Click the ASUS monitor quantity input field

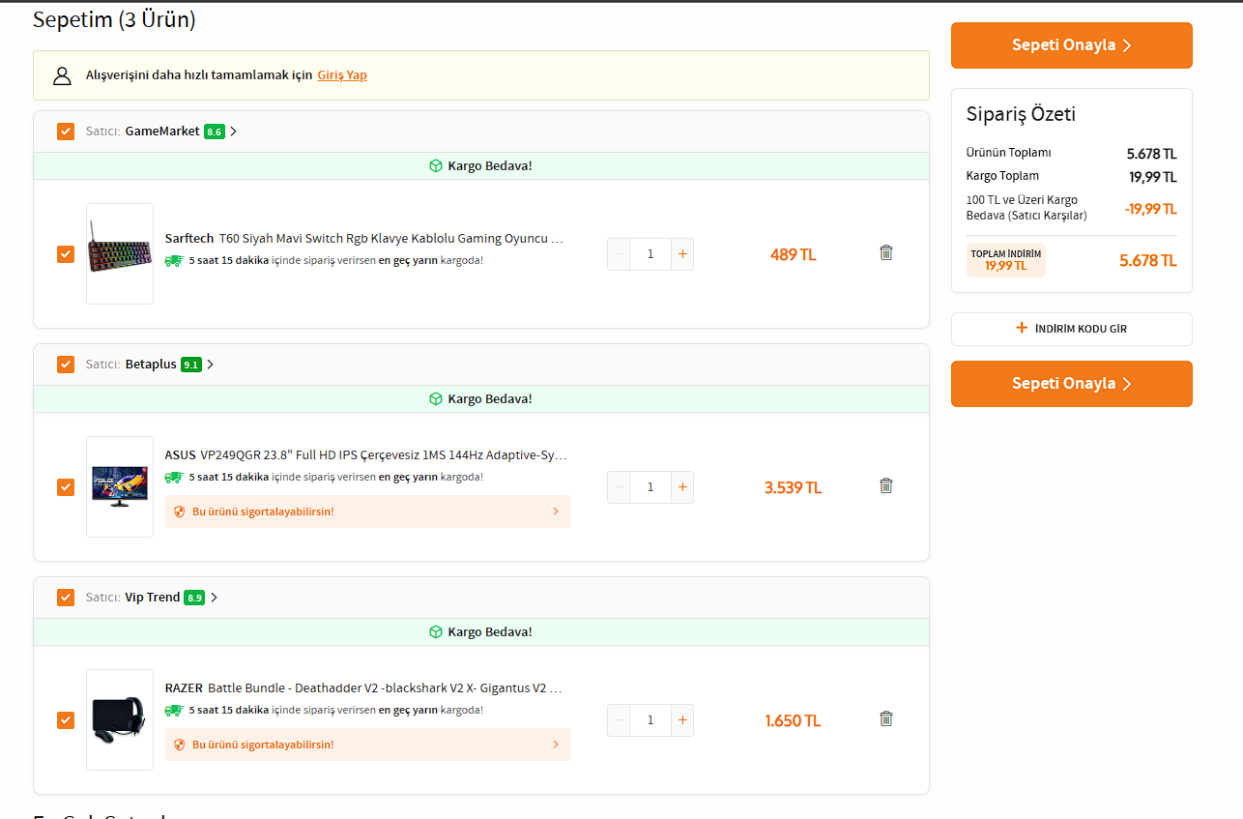[650, 487]
